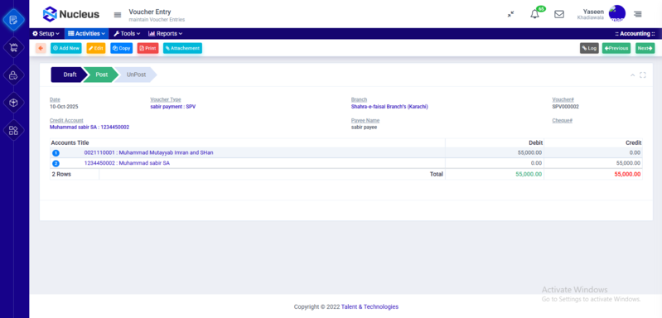Screen dimensions: 662x318
Task: Click the Voucher# label
Action: tap(563, 99)
